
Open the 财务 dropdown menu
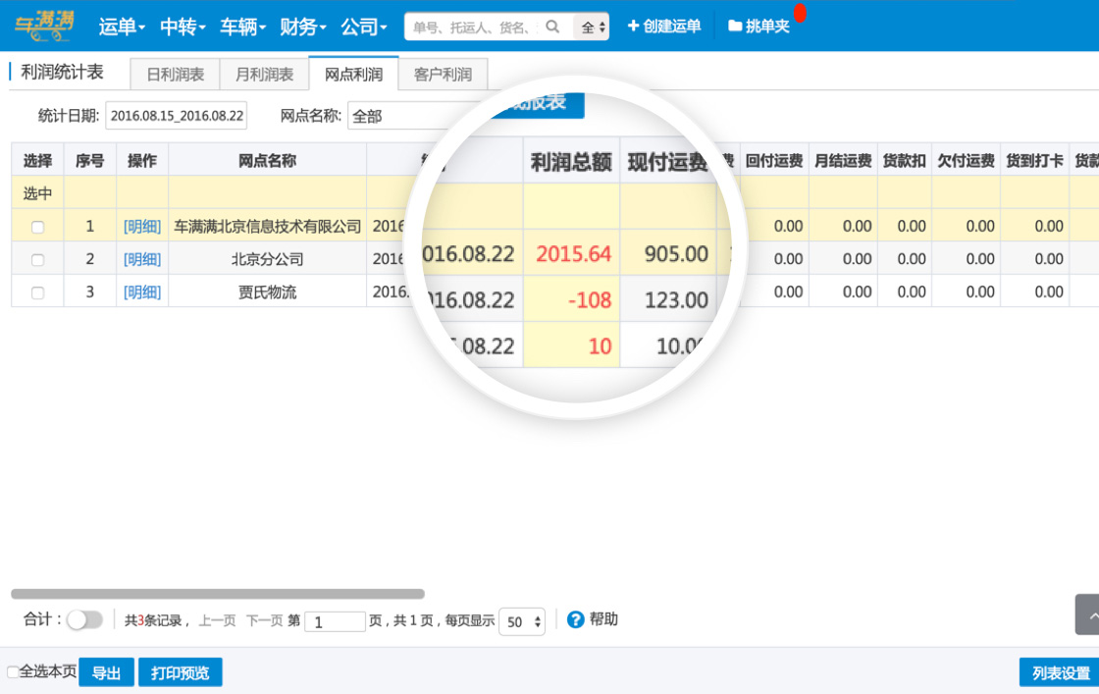click(302, 27)
